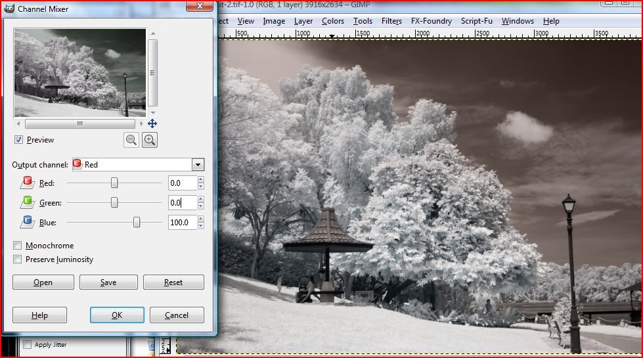Image resolution: width=643 pixels, height=358 pixels.
Task: Open the Layer menu
Action: [x=303, y=21]
